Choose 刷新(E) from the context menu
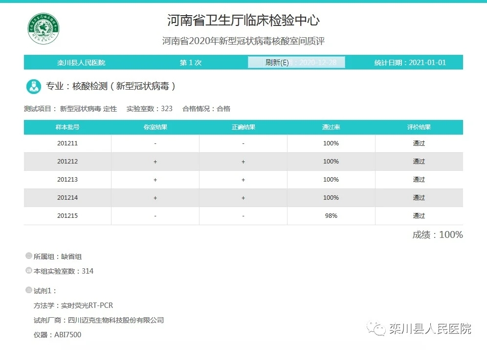 [277, 63]
